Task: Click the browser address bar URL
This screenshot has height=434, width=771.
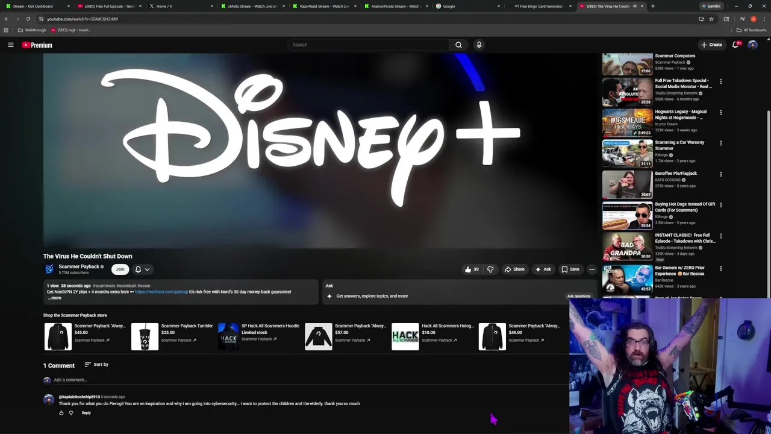Action: tap(83, 19)
